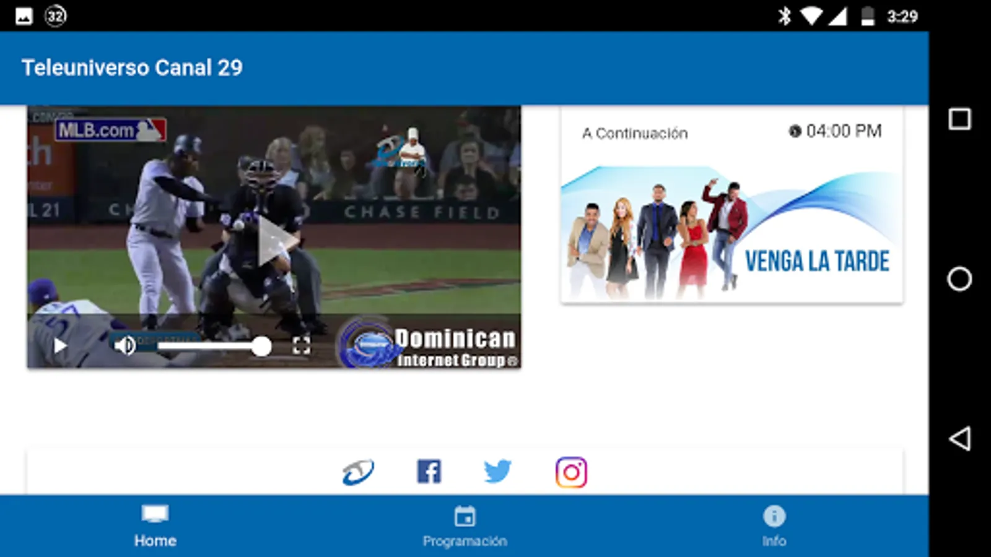Image resolution: width=991 pixels, height=557 pixels.
Task: Tap the A Continuación label
Action: (635, 133)
